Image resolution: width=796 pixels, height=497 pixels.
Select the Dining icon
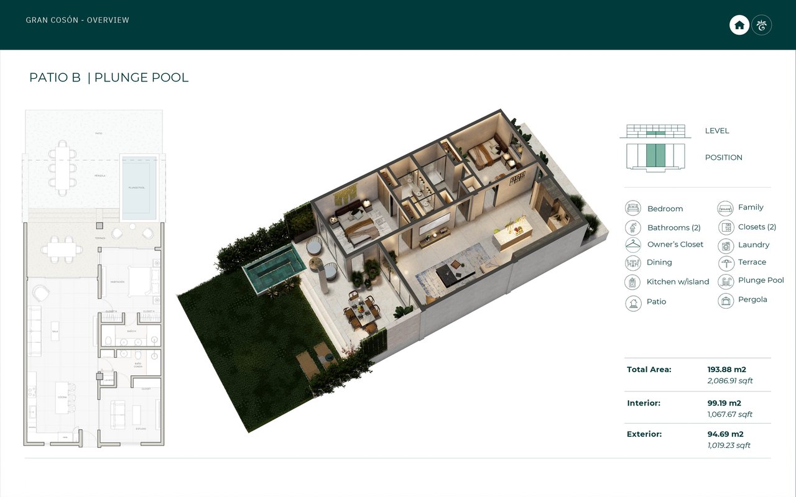(633, 263)
